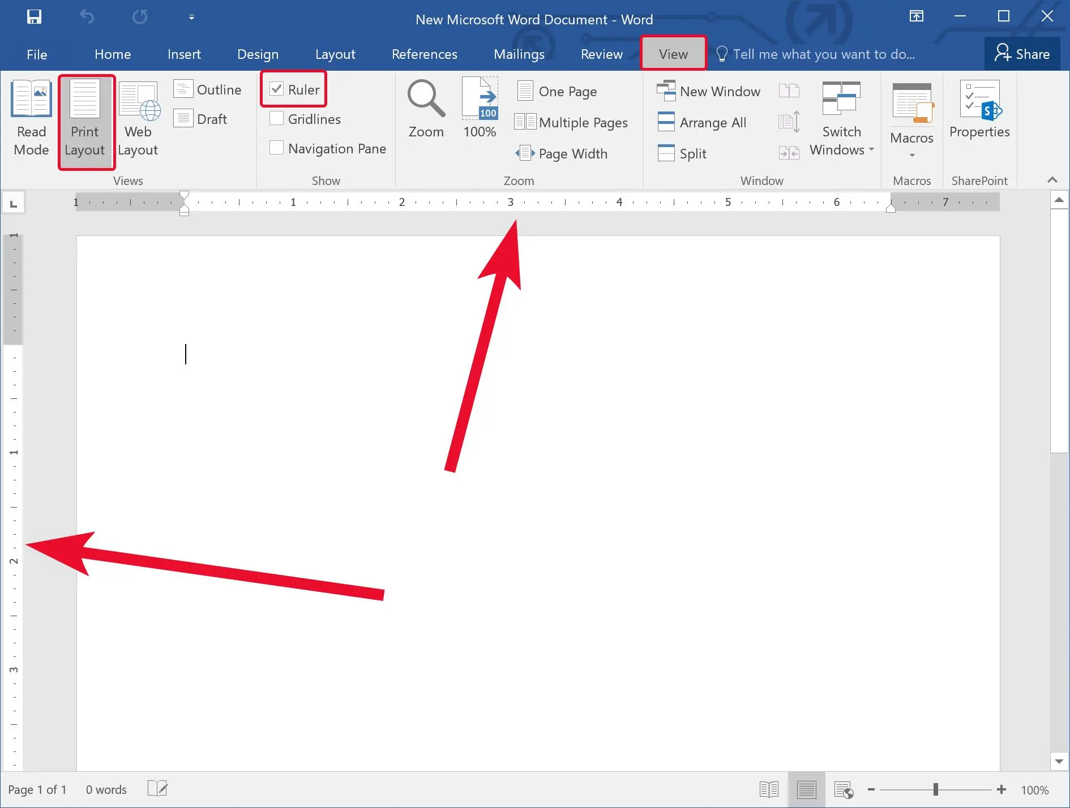Open Ribbon Display Options
Screen dimensions: 1070x808
[917, 16]
